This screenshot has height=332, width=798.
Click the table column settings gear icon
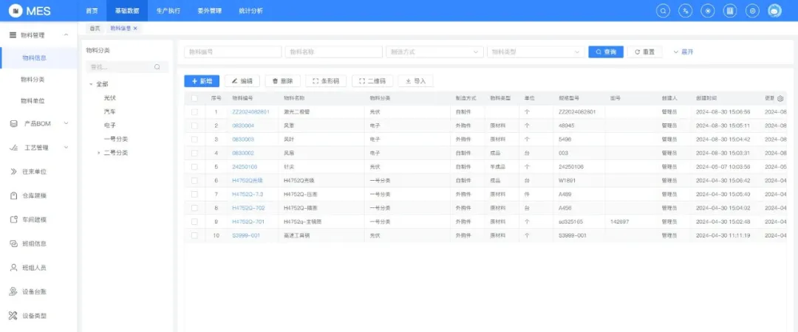(780, 98)
